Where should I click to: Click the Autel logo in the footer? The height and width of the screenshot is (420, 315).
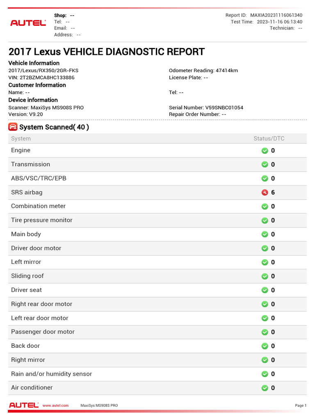point(24,405)
